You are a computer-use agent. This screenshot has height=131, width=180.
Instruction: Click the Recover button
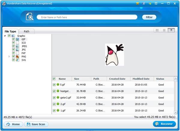click(x=164, y=124)
